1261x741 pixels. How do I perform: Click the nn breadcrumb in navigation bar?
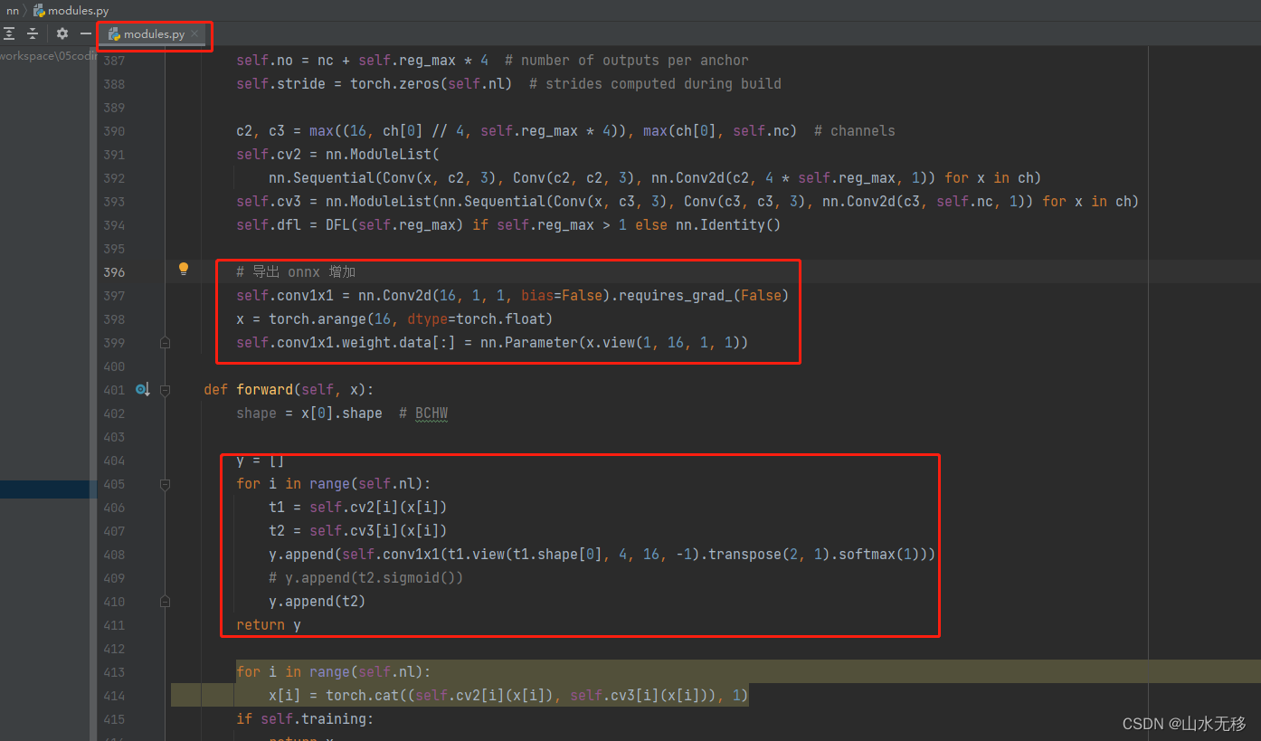click(x=13, y=10)
